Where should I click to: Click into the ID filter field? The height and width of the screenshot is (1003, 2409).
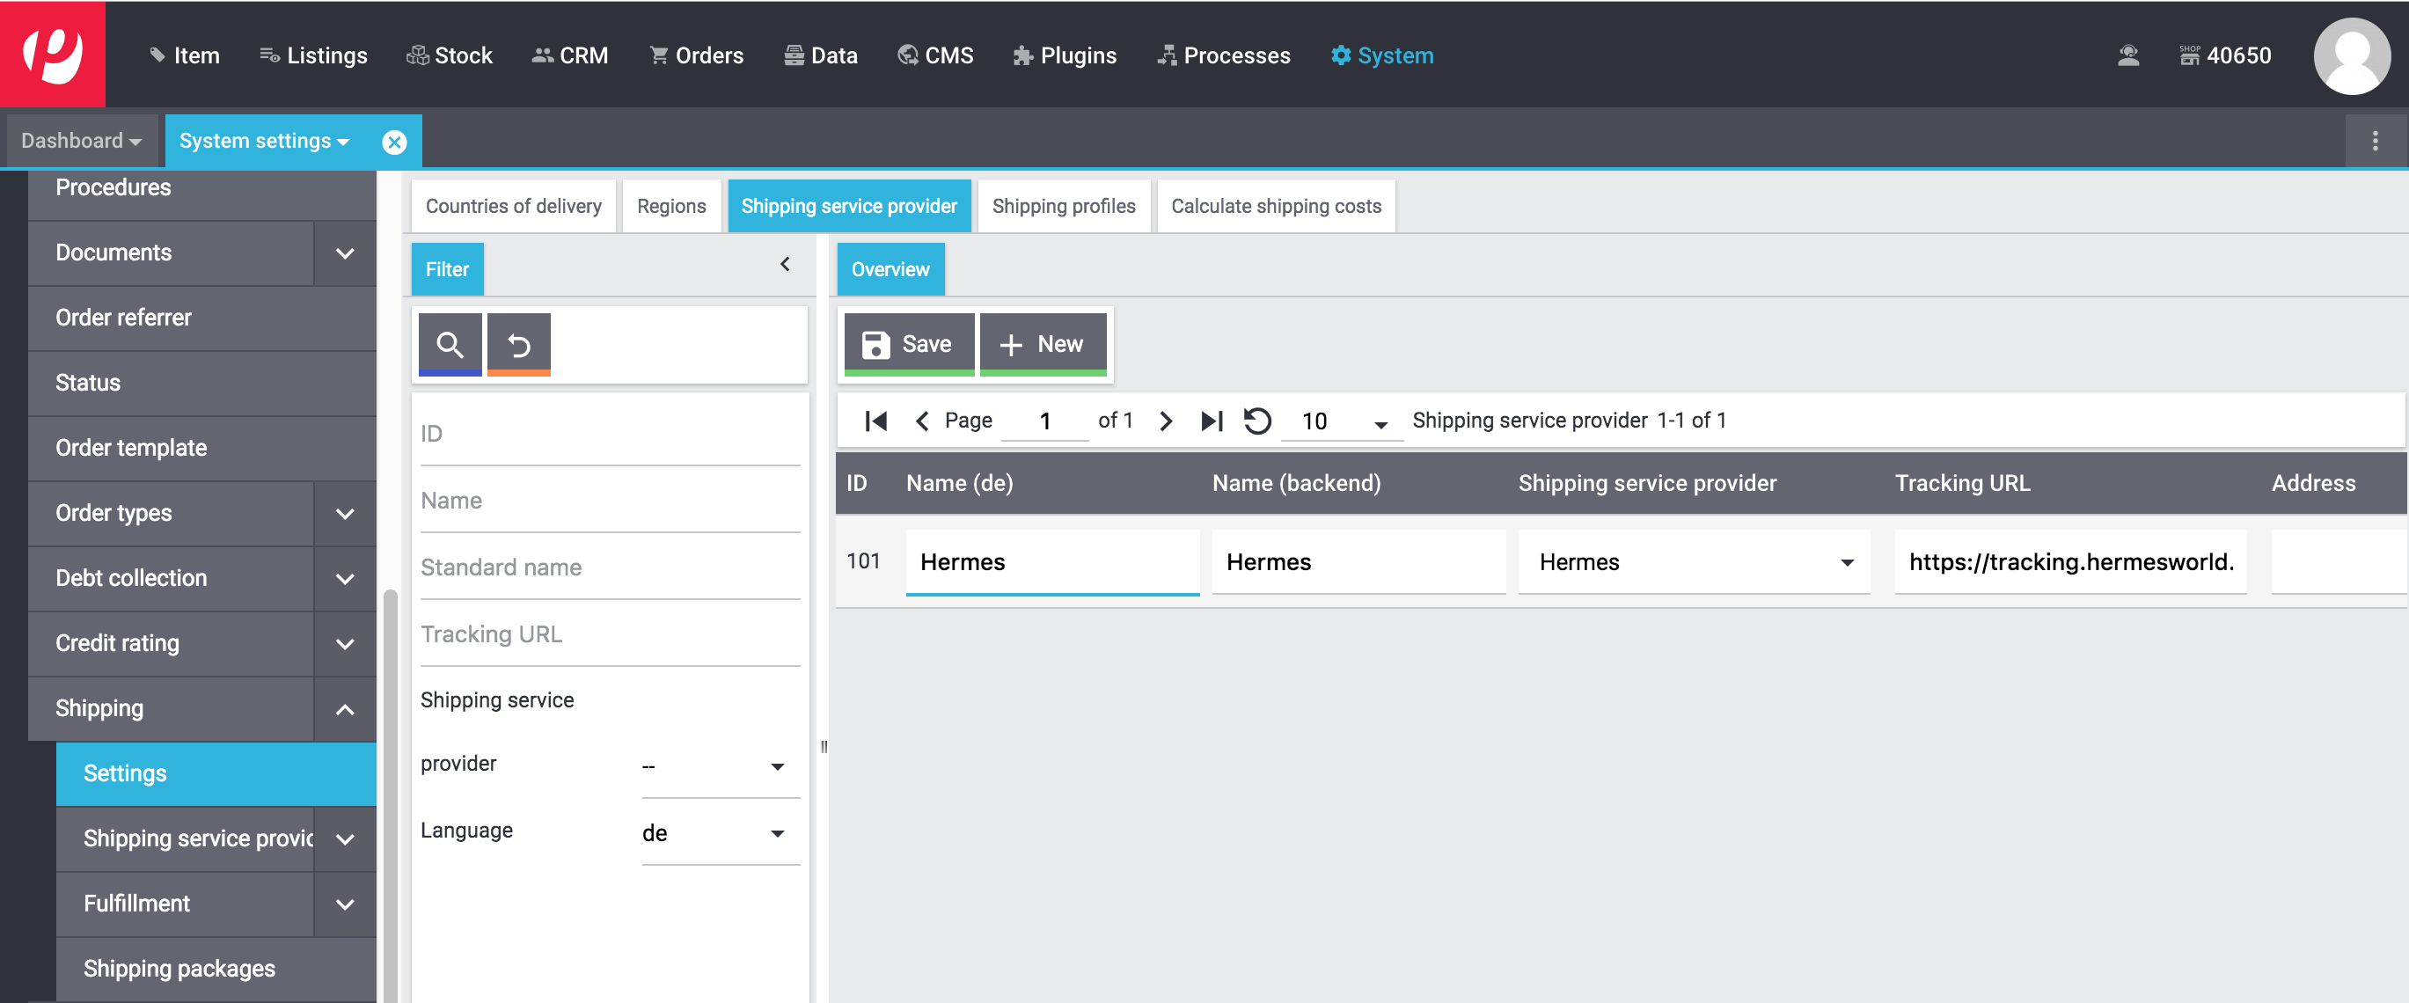tap(610, 434)
